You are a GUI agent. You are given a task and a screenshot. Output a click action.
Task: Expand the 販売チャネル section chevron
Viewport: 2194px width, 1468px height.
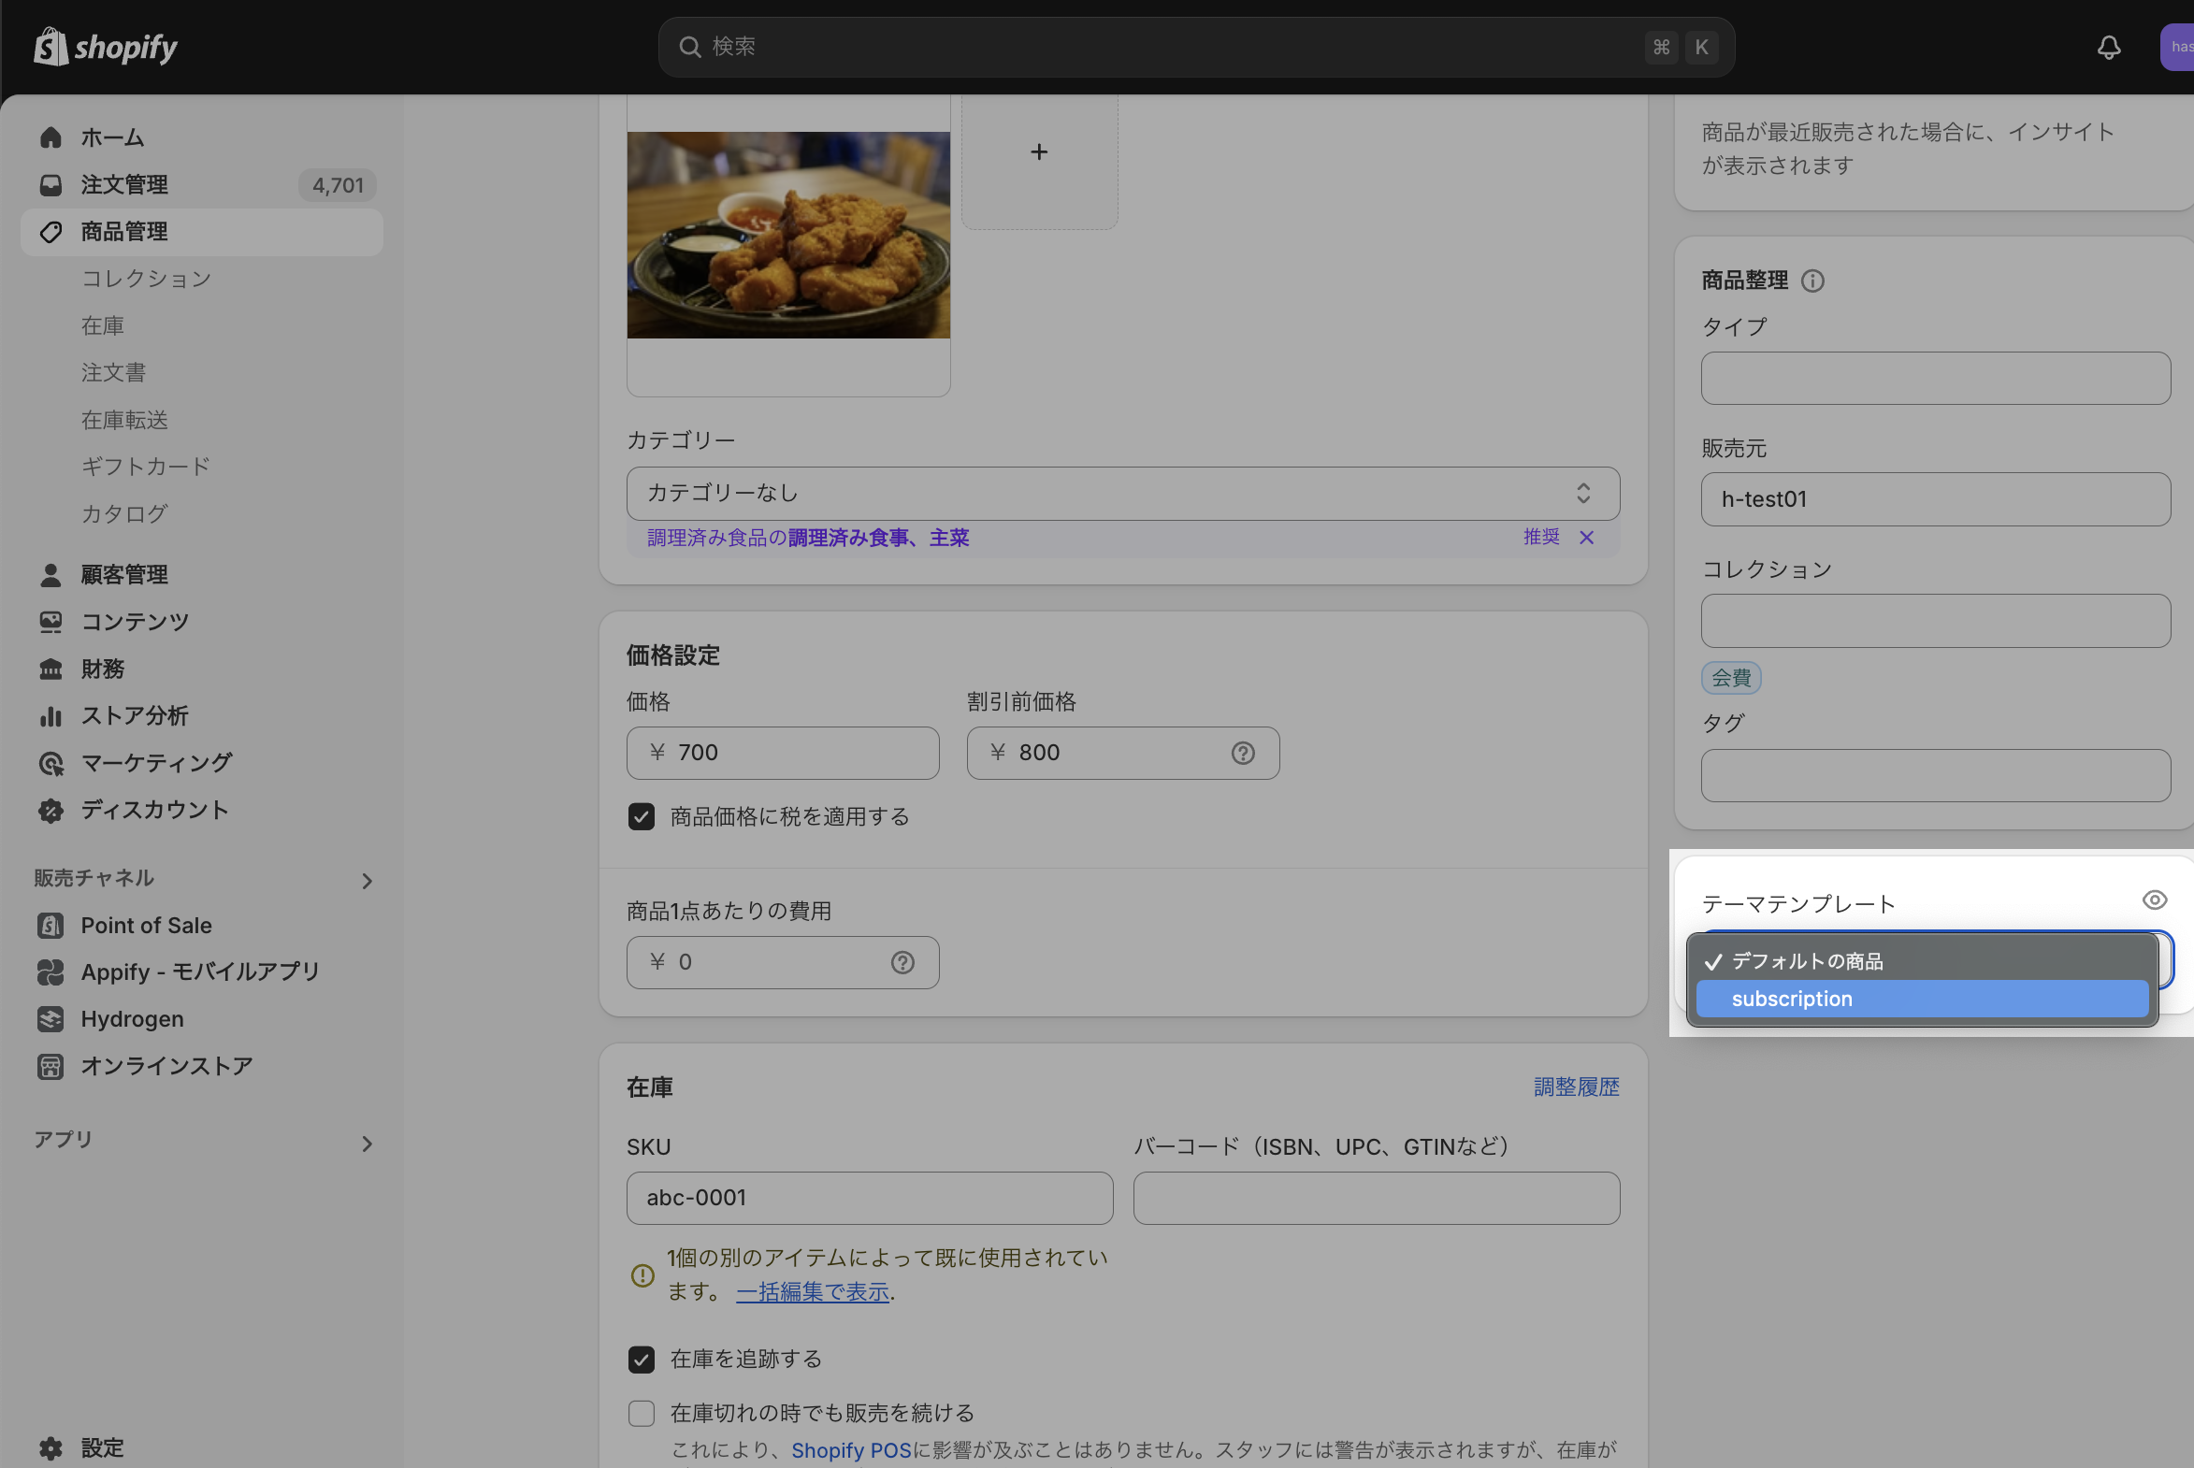pos(368,881)
